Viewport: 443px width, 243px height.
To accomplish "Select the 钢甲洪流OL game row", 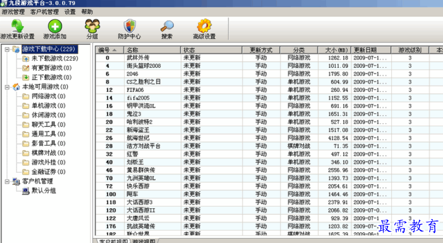I will point(269,106).
